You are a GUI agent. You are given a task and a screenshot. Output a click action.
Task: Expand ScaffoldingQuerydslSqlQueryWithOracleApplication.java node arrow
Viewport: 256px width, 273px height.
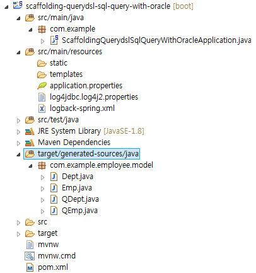tap(42, 41)
